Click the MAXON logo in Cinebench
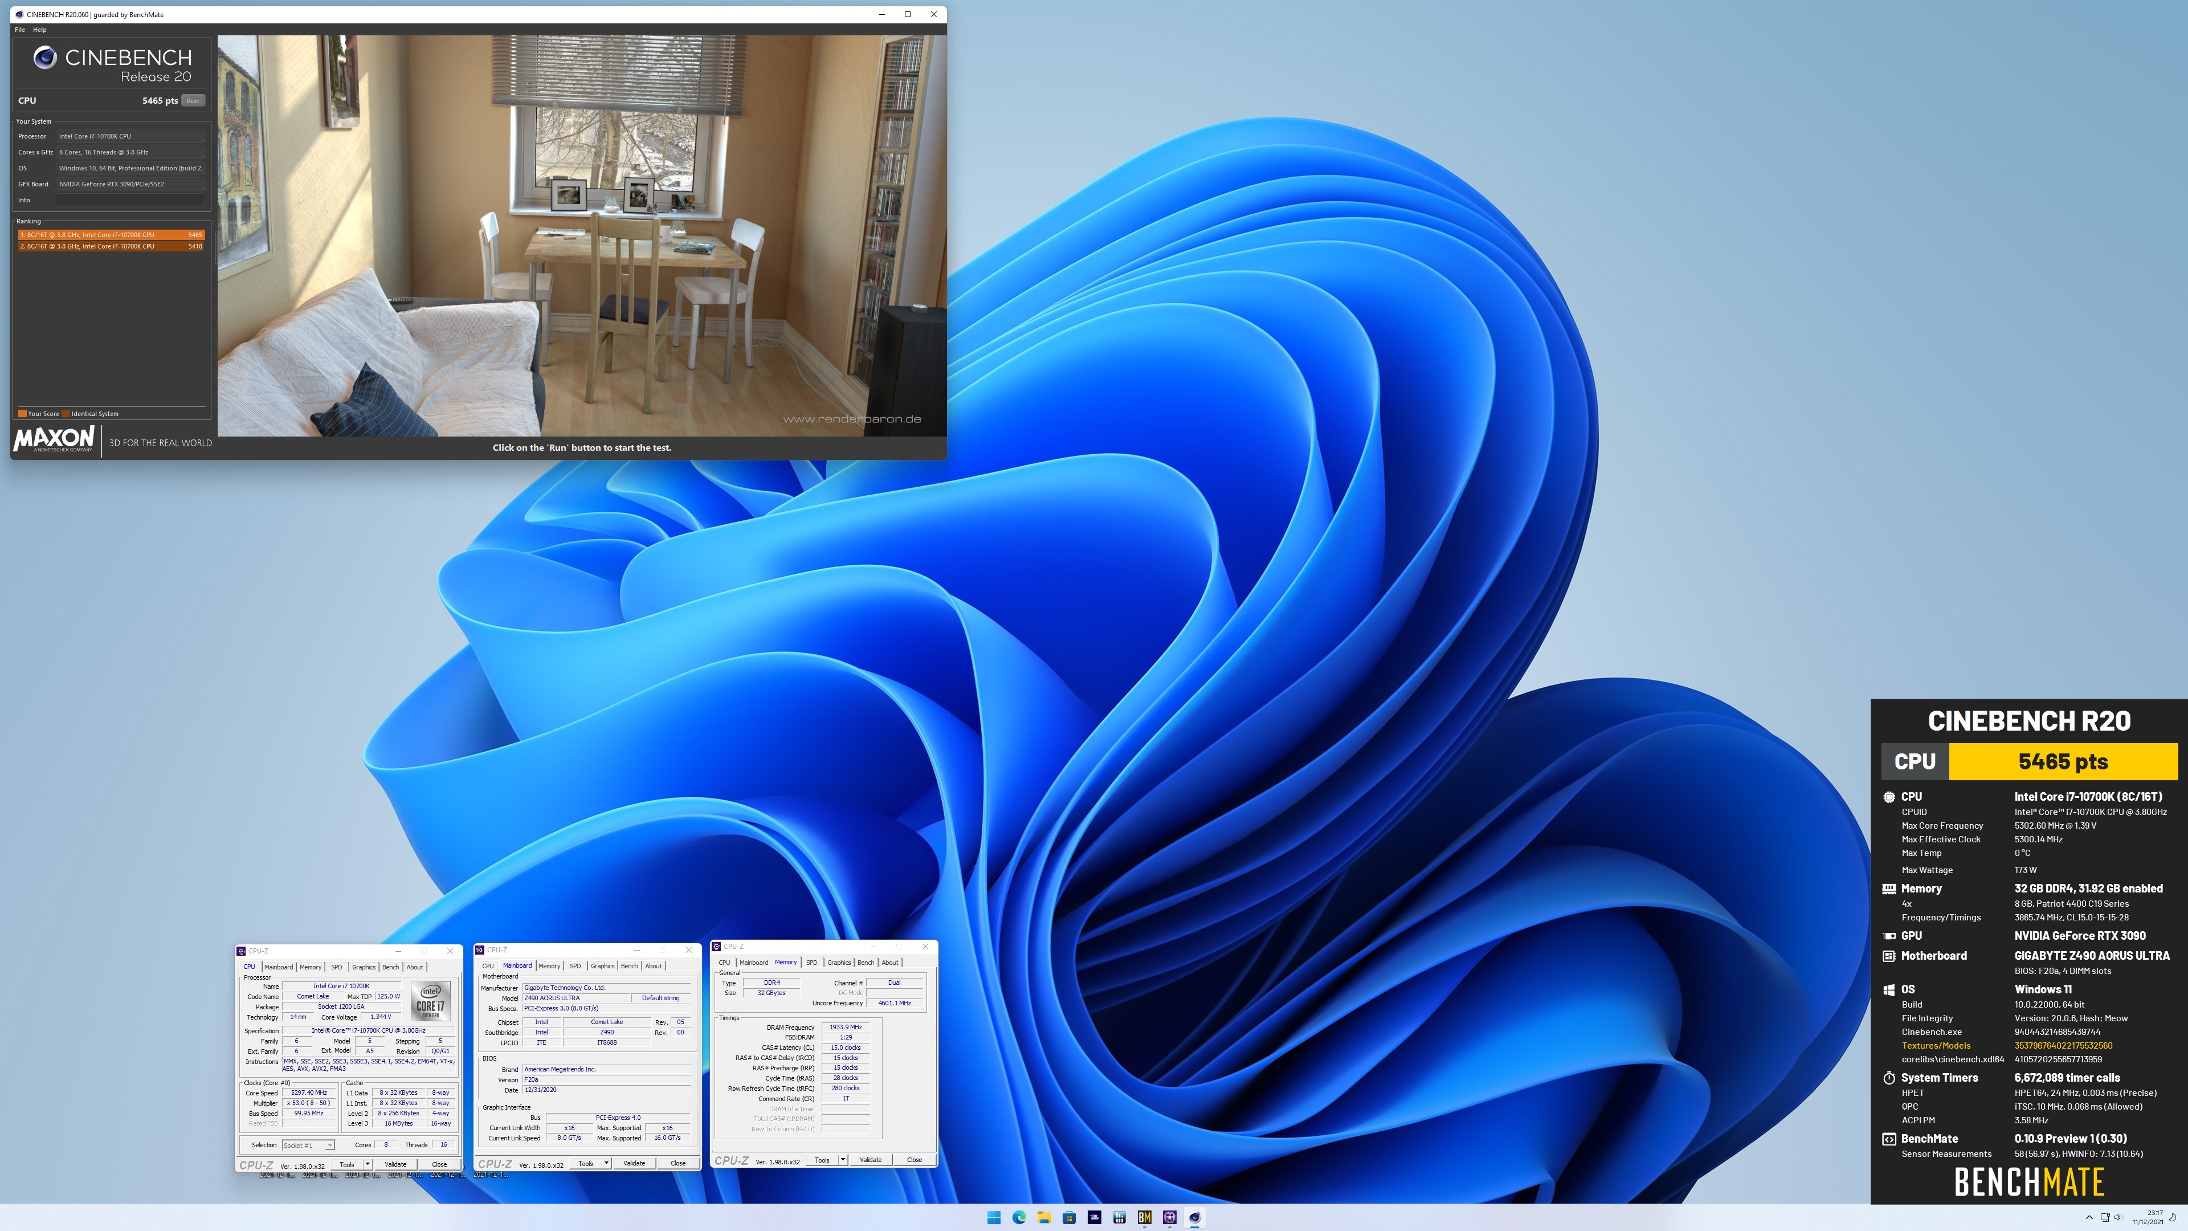 [54, 439]
